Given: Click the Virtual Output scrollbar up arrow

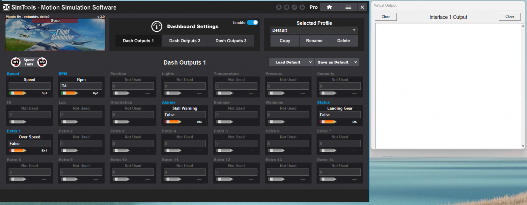Looking at the screenshot, I should pyautogui.click(x=523, y=26).
